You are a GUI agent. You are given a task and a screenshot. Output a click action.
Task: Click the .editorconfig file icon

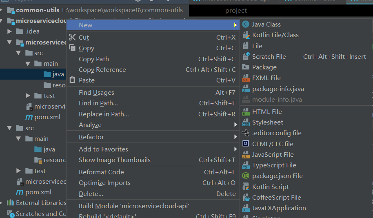246,133
